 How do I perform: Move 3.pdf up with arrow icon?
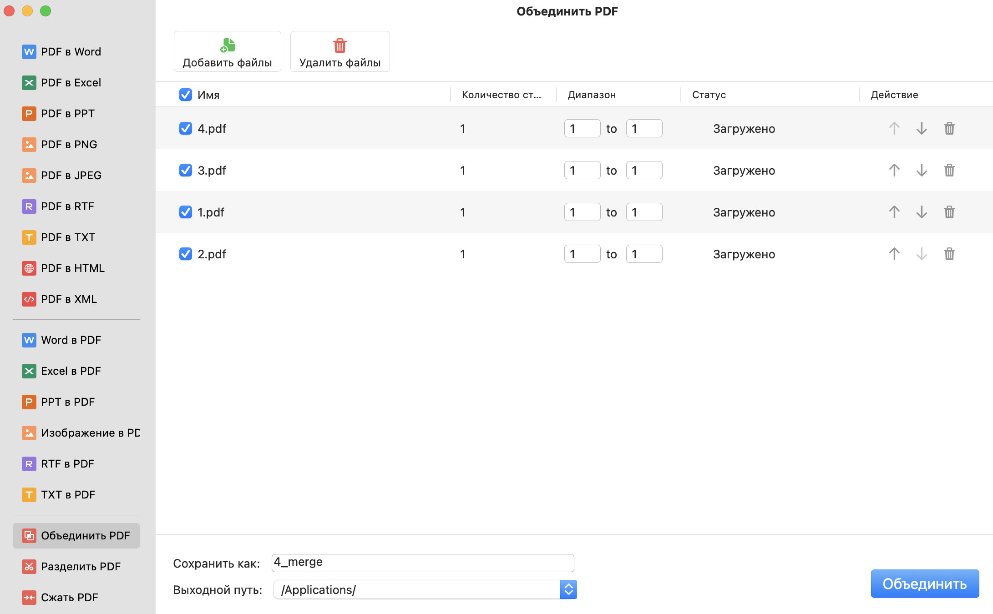(x=894, y=171)
